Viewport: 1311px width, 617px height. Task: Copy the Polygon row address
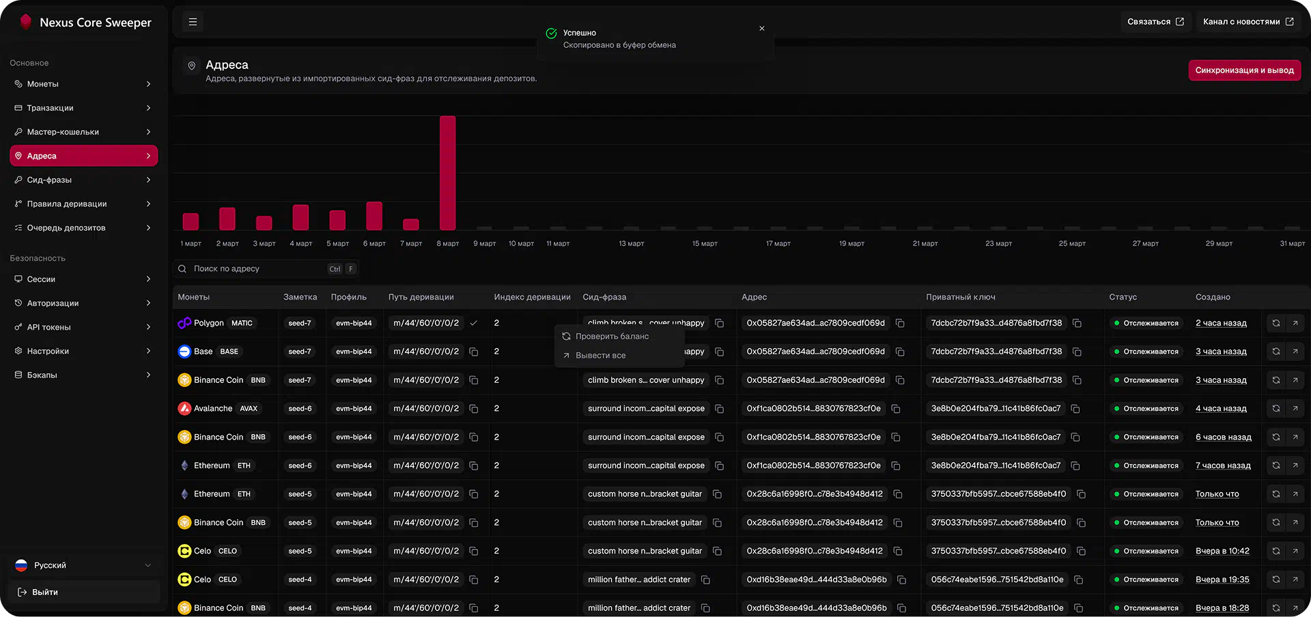point(900,324)
